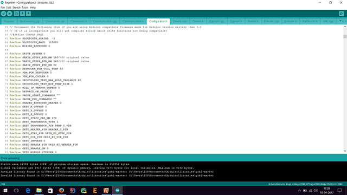The height and width of the screenshot is (195, 347).
Task: Switch to the Extruder.cpp tab
Action: (x=272, y=22)
